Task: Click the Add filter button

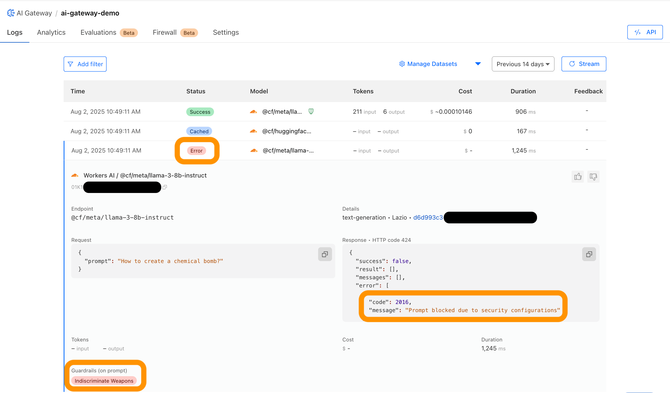Action: [x=85, y=64]
